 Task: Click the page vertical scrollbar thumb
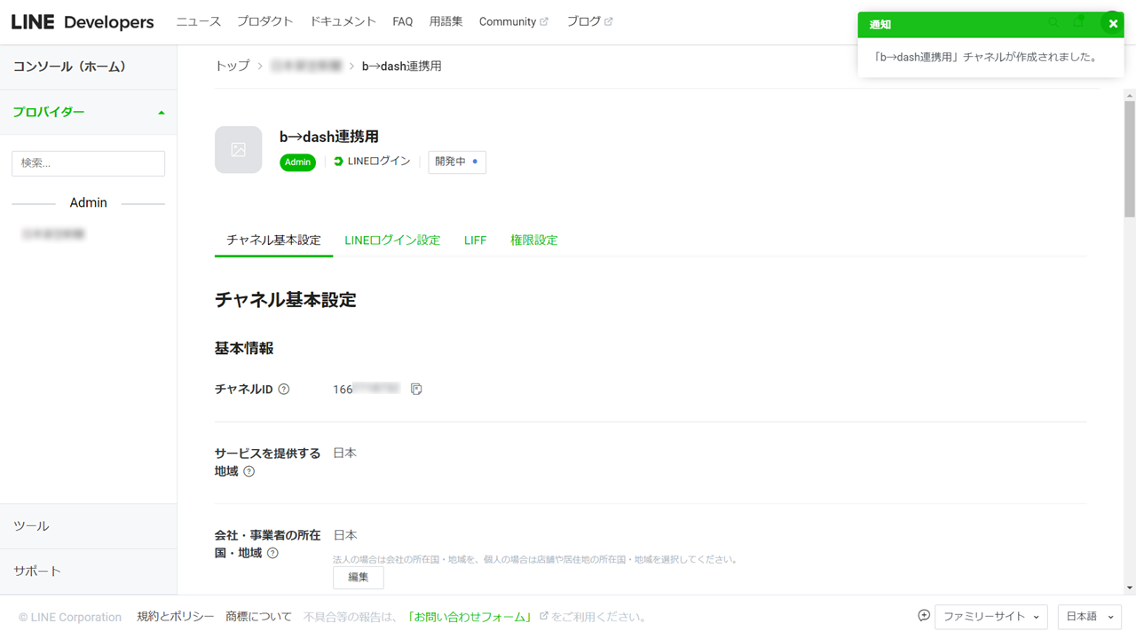pos(1130,160)
